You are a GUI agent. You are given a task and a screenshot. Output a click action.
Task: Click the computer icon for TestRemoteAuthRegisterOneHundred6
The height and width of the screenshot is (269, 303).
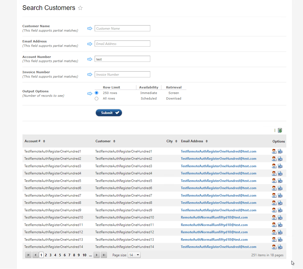point(280,188)
